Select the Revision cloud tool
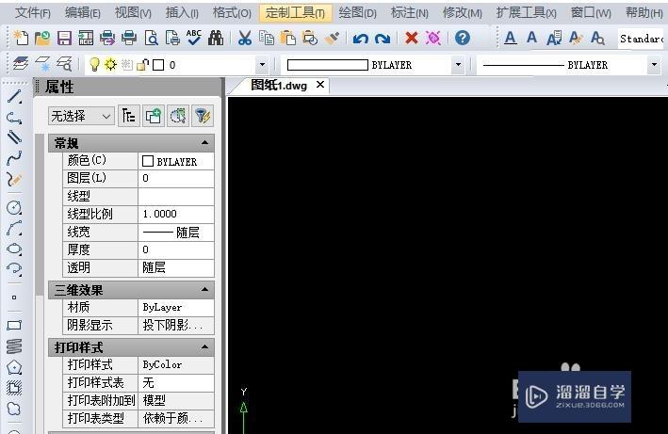The height and width of the screenshot is (434, 668). click(x=14, y=408)
